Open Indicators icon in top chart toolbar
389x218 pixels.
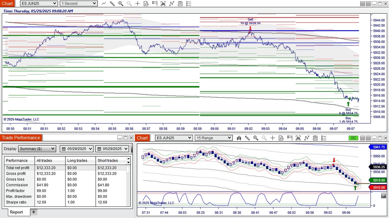click(172, 3)
